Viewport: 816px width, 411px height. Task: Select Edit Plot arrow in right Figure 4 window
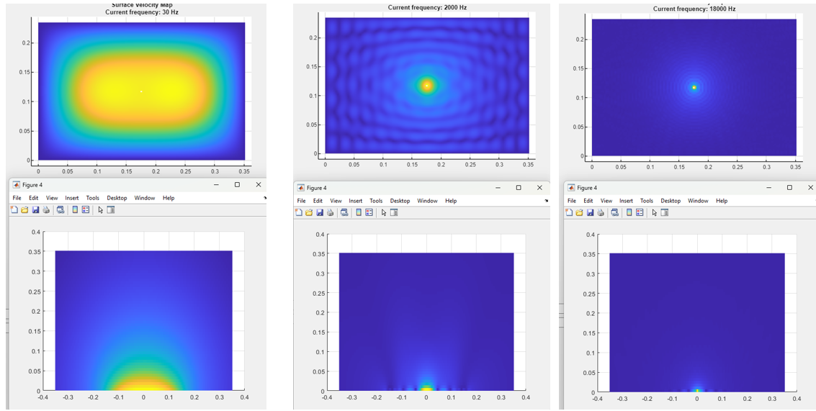(655, 212)
